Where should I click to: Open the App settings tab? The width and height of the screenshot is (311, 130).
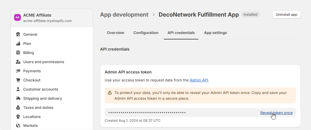click(215, 33)
